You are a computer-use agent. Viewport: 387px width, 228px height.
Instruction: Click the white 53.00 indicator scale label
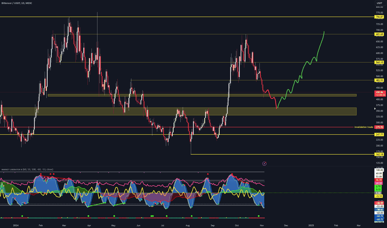379,177
